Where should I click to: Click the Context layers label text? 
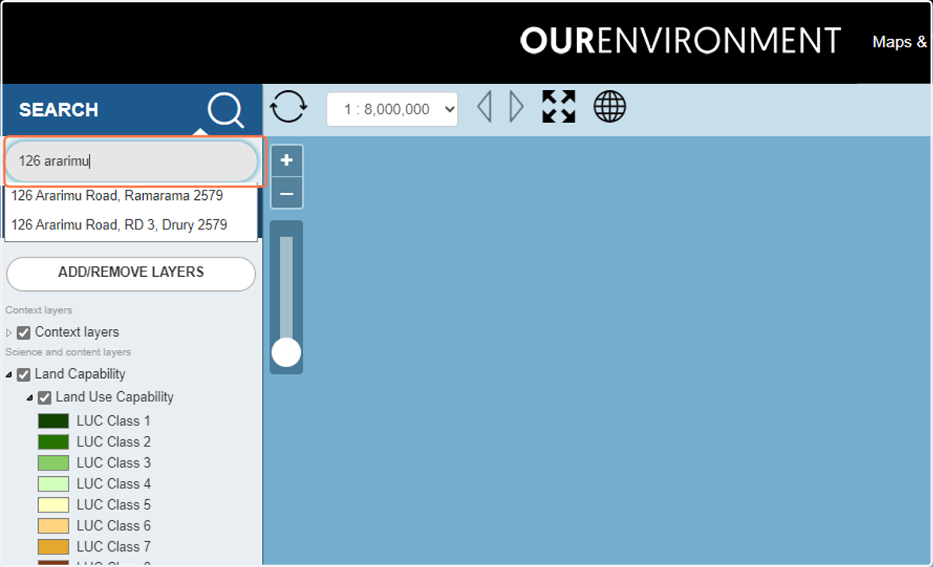click(77, 332)
